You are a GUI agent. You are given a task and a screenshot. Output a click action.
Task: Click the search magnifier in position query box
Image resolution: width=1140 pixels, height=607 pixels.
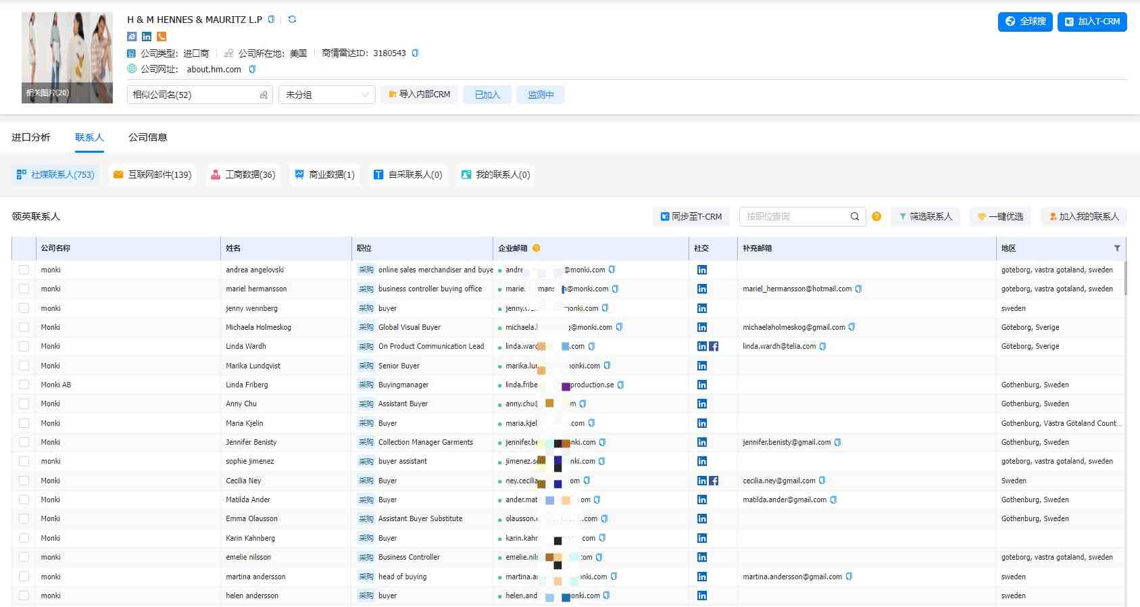pos(855,216)
